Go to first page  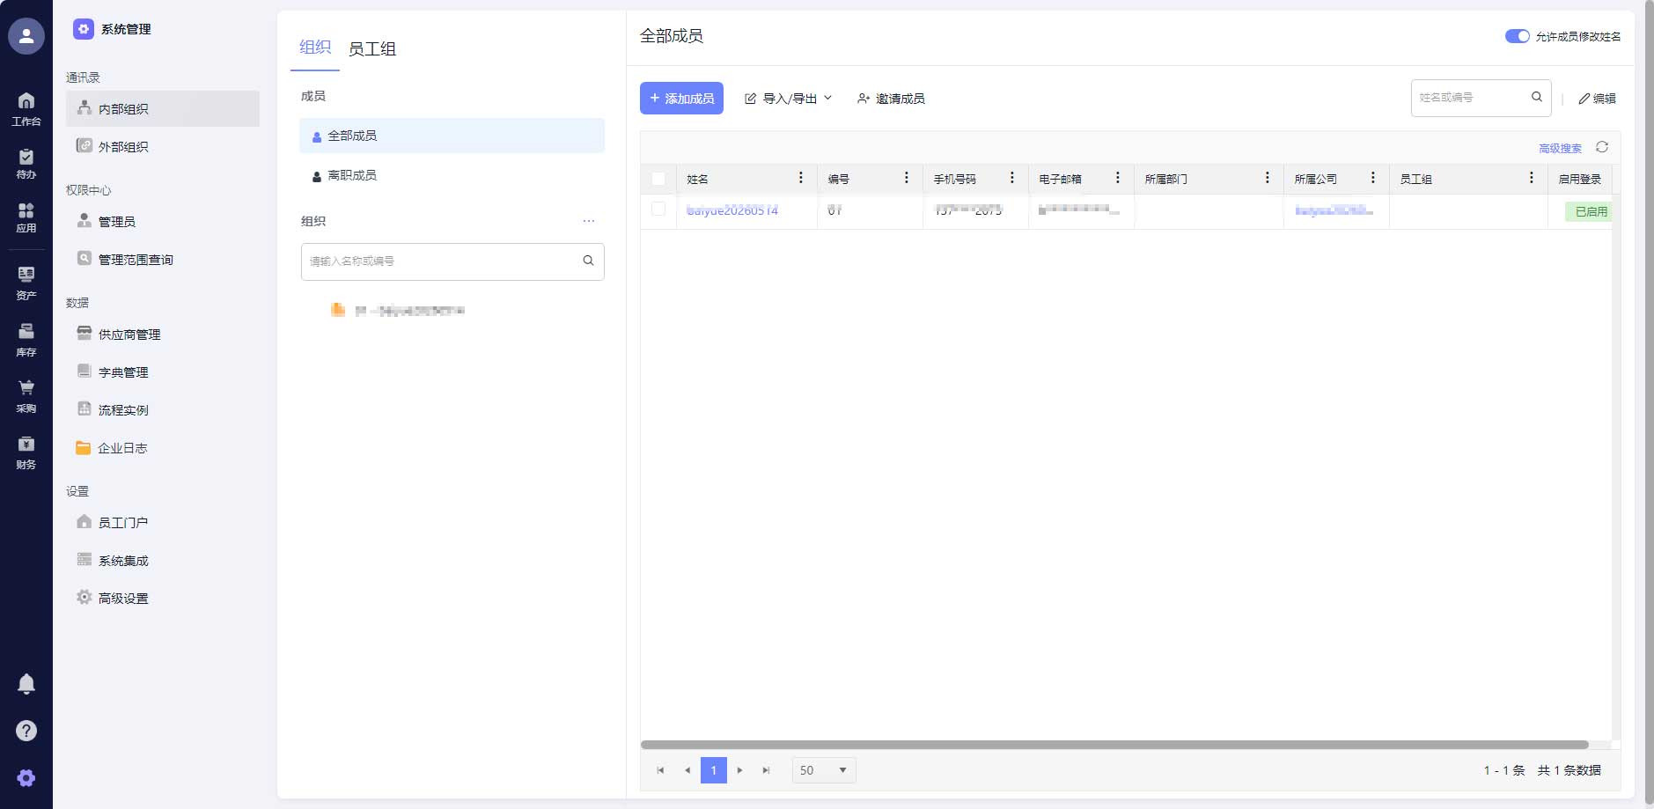click(x=660, y=770)
